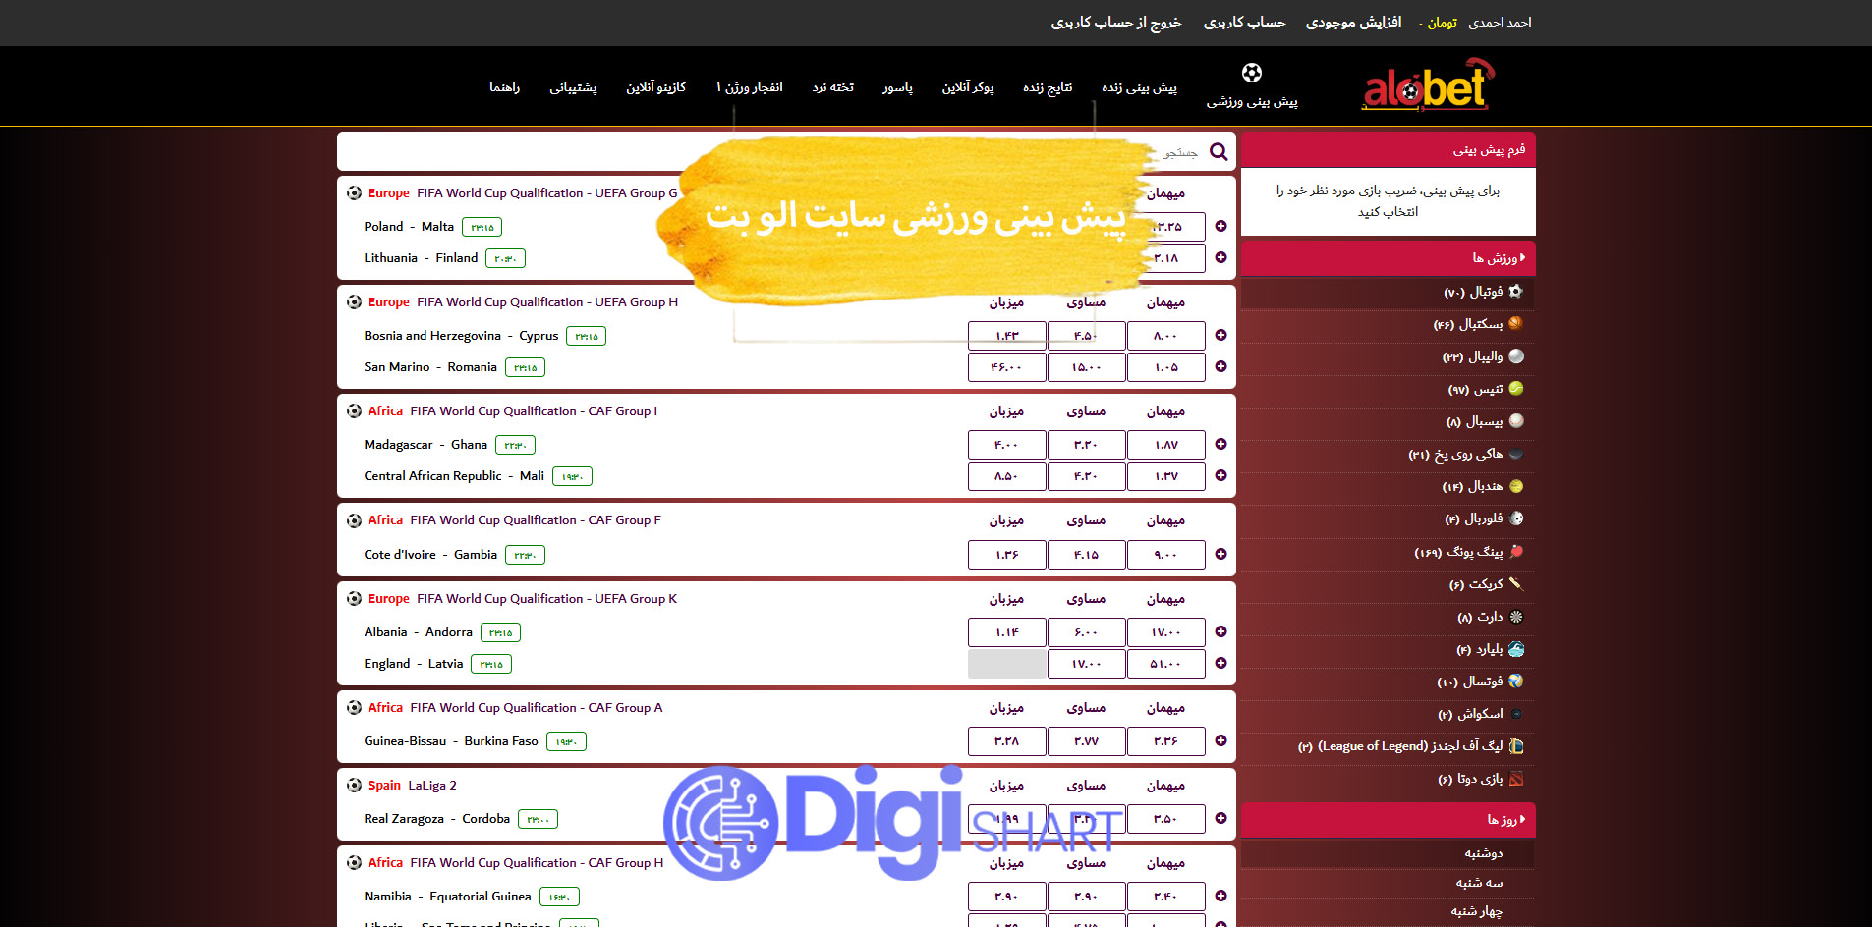Screen dimensions: 1872x927
Task: Select football icon in sports sidebar
Action: coord(1515,291)
